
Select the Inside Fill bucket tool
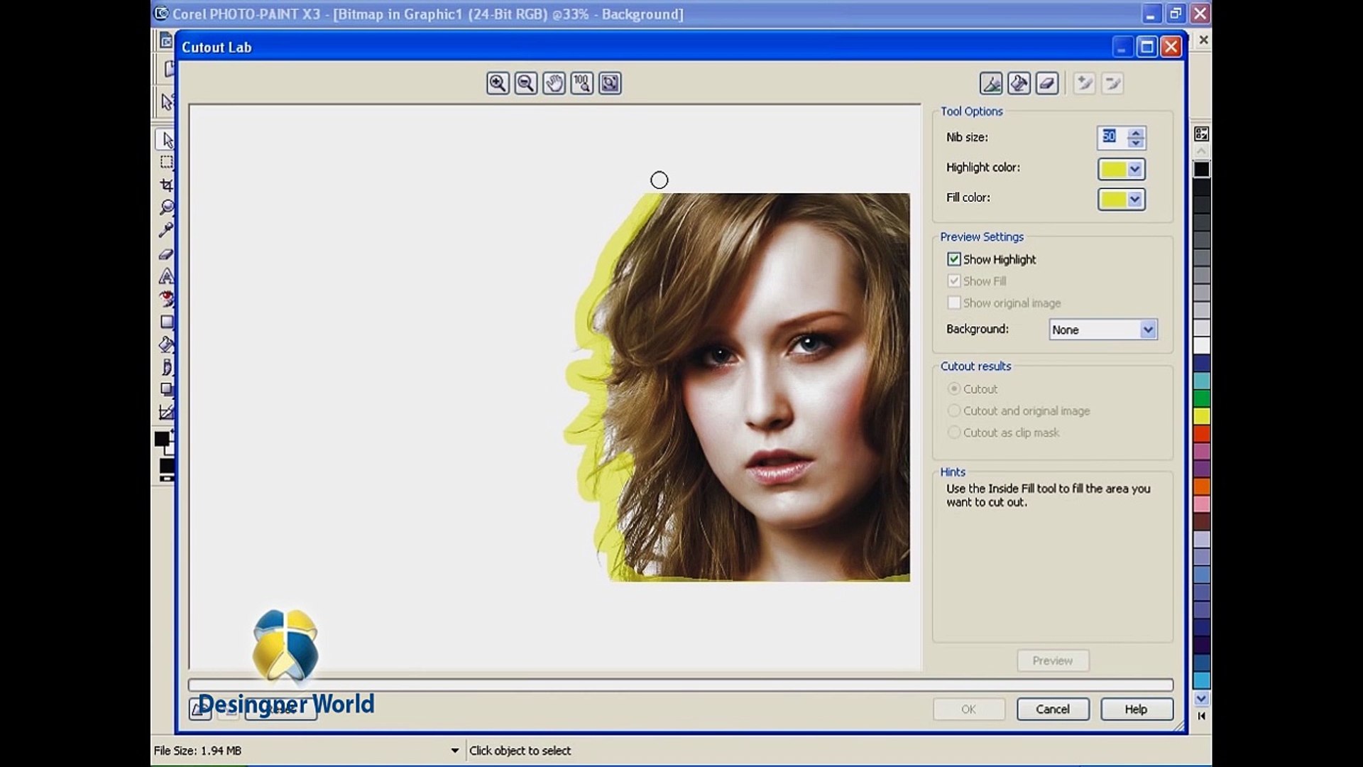[x=1019, y=84]
